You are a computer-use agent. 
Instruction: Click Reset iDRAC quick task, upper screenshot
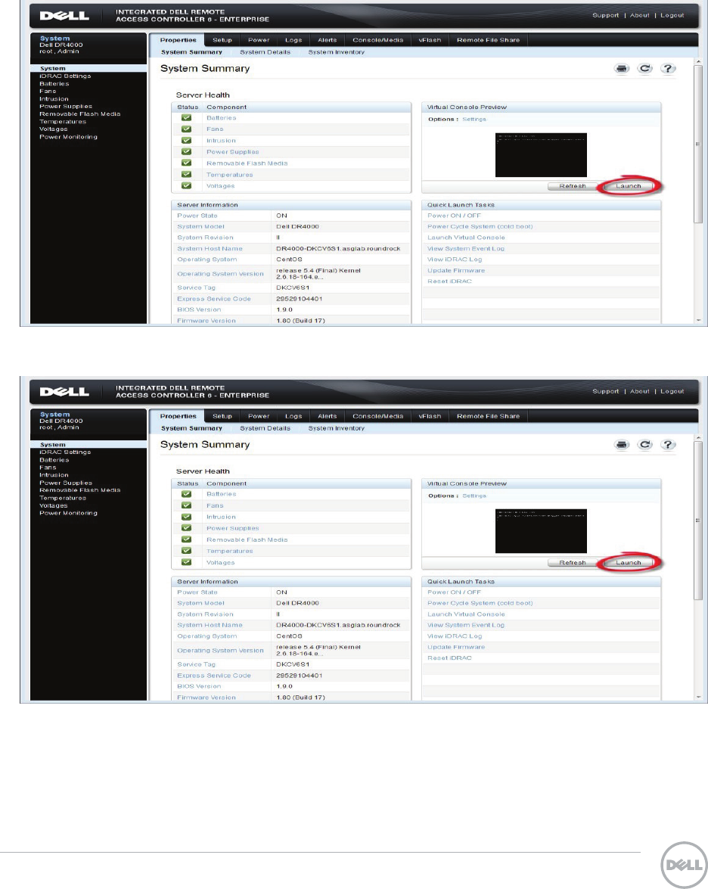coord(449,281)
